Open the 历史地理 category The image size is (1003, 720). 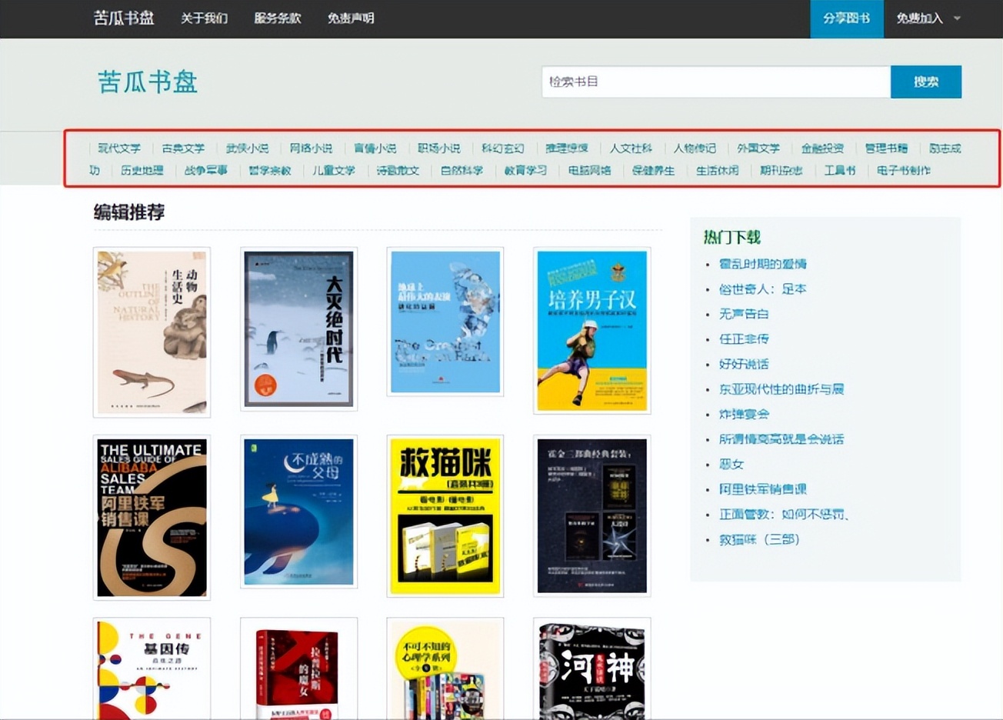[x=144, y=171]
